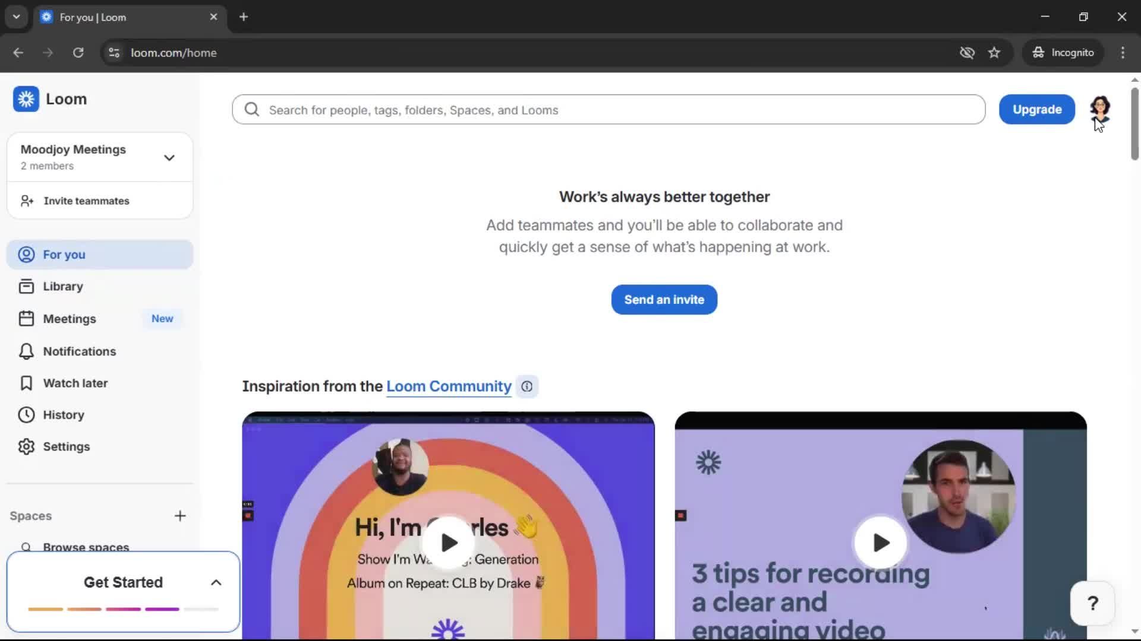Screen dimensions: 1141x641
Task: Open the help question mark button
Action: tap(1092, 603)
